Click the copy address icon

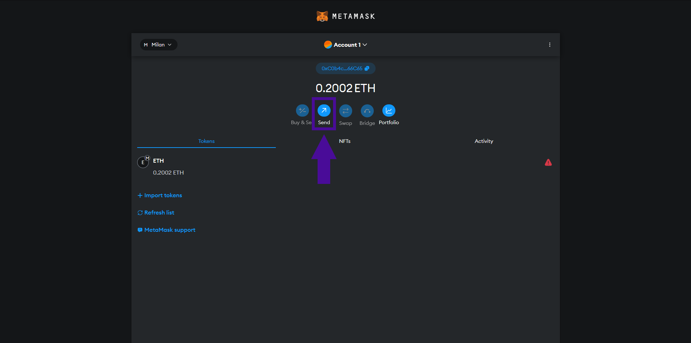pos(367,68)
